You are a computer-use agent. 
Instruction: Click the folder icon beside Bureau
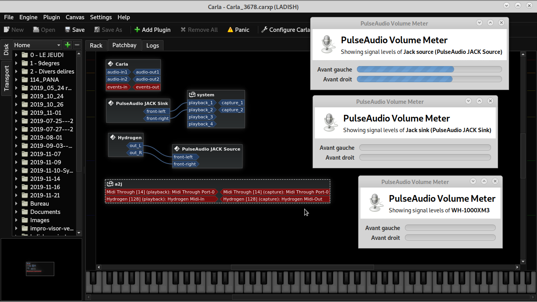click(25, 203)
